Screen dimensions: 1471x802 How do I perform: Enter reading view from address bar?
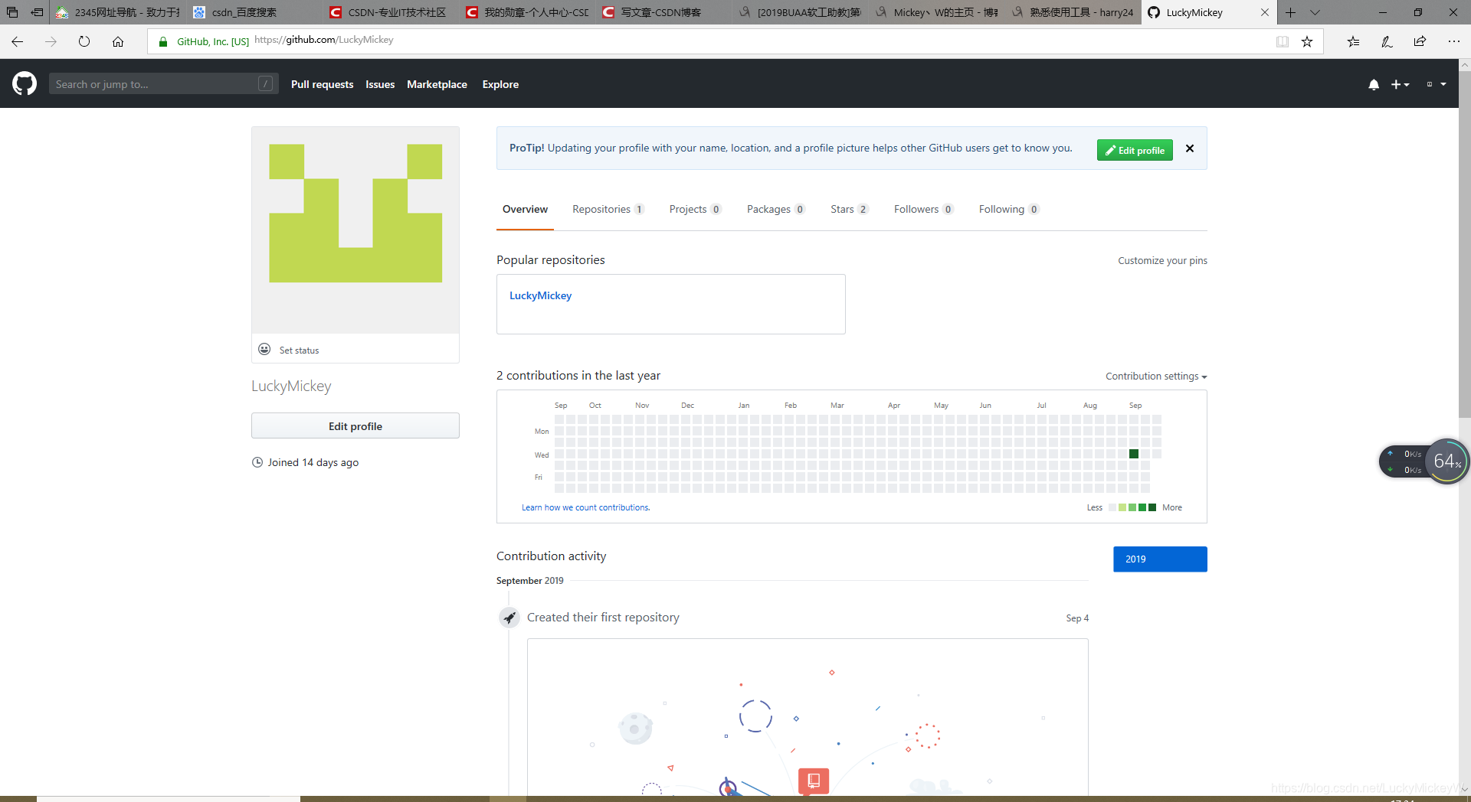point(1283,41)
